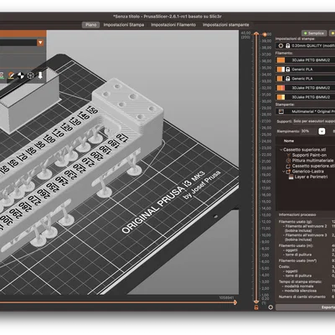
Task: Open the layer slider settings cog
Action: (271, 307)
